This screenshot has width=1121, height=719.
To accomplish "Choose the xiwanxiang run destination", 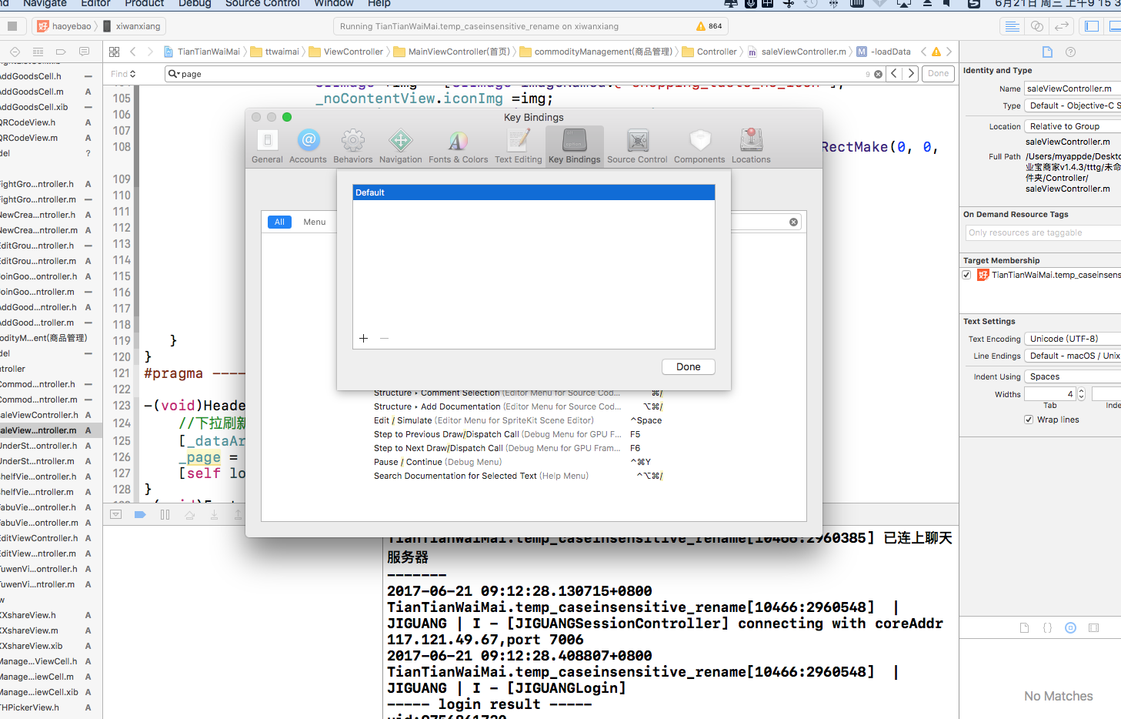I will coord(132,26).
